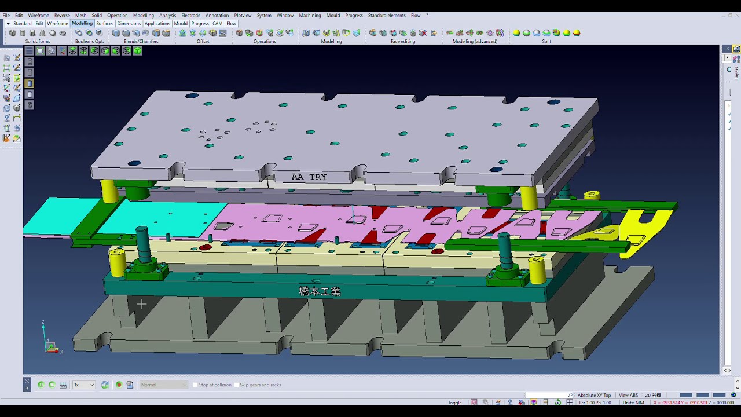This screenshot has width=741, height=417.
Task: Click the loop refresh icon beside speed dropdown
Action: point(105,385)
